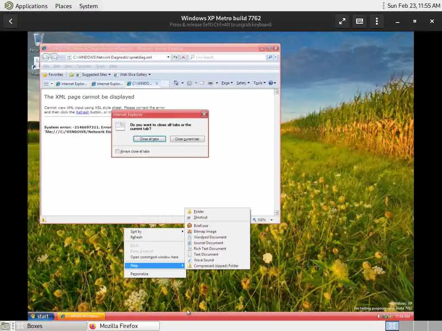Choose Shortcut in New submenu
The image size is (442, 331).
tap(218, 217)
